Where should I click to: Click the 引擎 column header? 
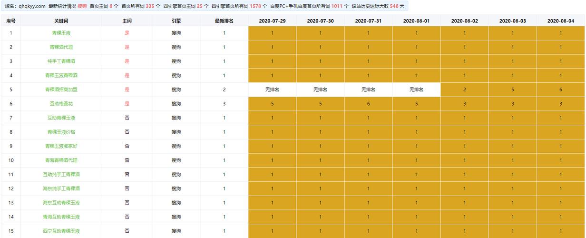(176, 21)
